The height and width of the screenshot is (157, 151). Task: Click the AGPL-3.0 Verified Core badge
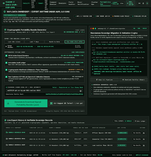coord(83,16)
